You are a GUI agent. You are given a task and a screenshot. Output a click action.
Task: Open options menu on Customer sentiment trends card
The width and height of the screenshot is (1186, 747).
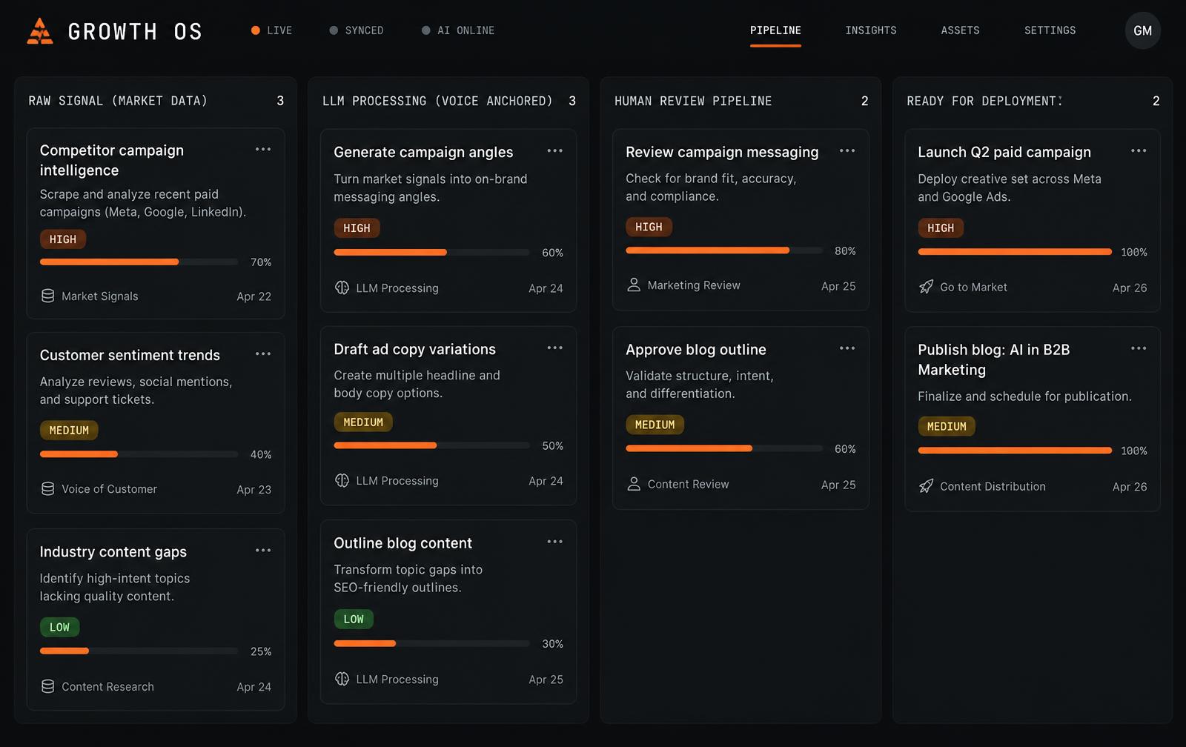263,353
